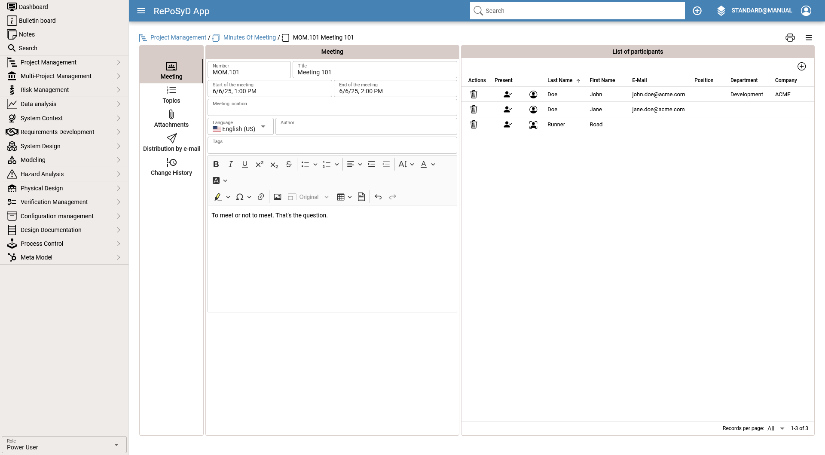Viewport: 825px width, 455px height.
Task: Open Change History tab
Action: point(171,167)
